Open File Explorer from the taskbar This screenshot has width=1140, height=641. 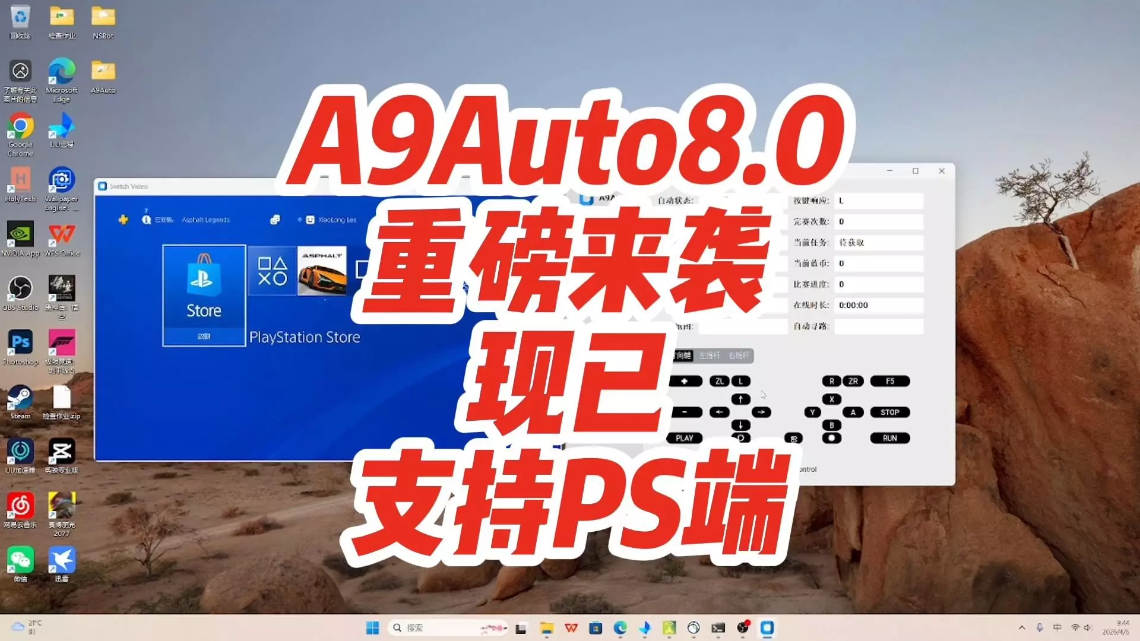546,628
